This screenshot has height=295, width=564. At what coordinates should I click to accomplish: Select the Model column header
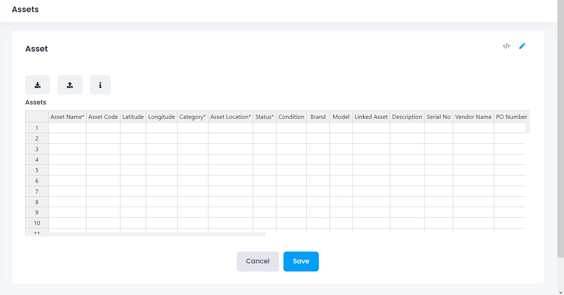click(341, 117)
